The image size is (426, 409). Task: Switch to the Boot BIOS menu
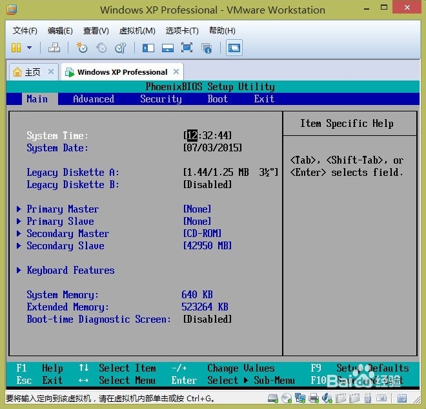tap(218, 99)
